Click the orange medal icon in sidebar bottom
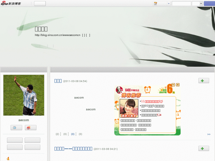 8,159
